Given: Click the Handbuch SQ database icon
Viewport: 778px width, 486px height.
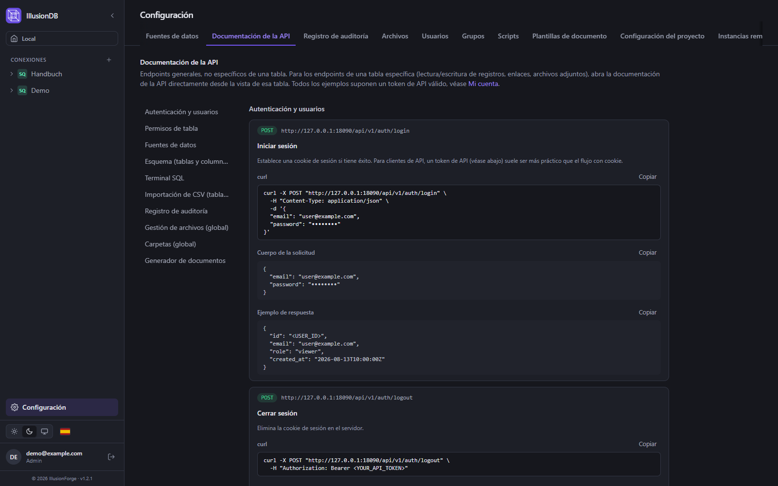Looking at the screenshot, I should coord(22,74).
